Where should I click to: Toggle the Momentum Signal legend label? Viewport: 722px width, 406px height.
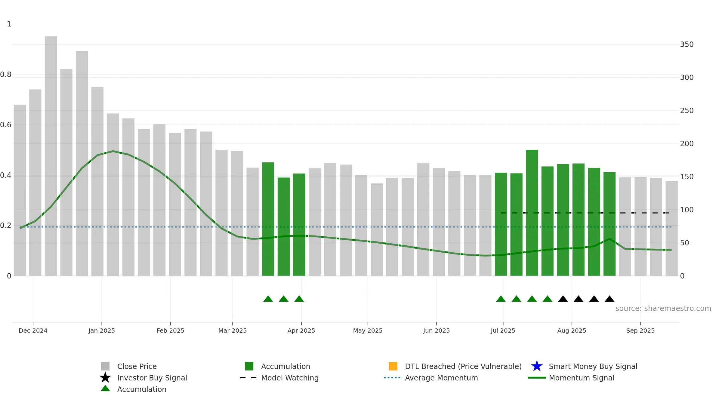click(x=582, y=378)
